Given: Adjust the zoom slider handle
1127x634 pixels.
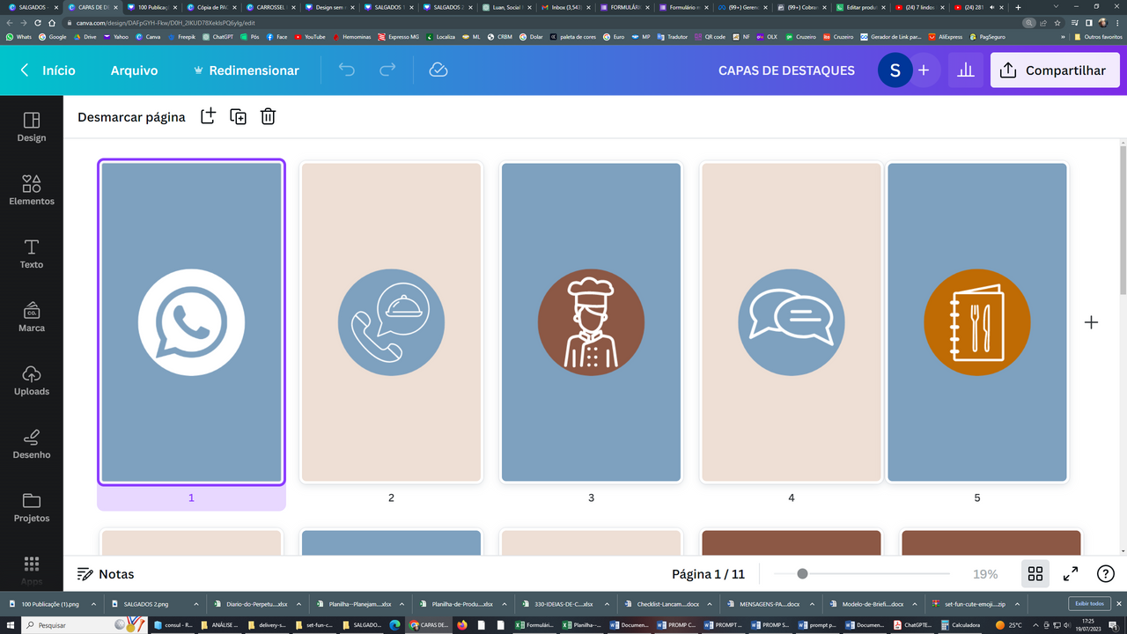Looking at the screenshot, I should point(802,574).
